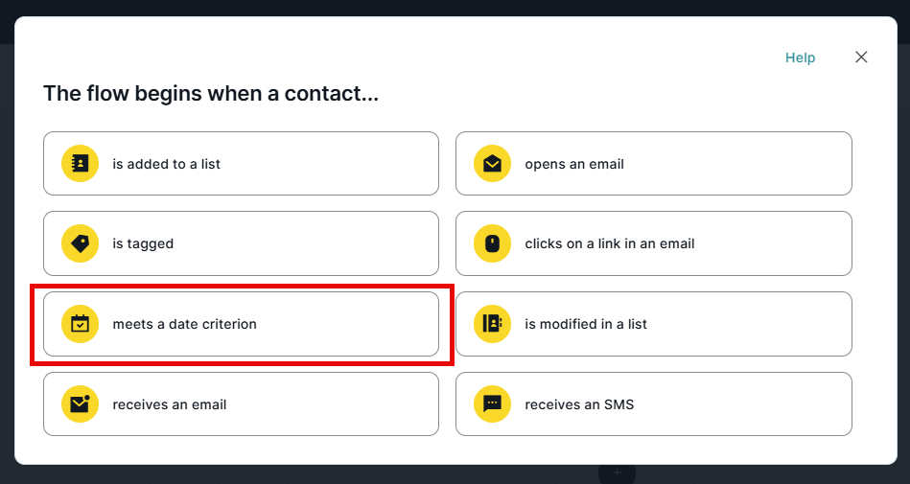
Task: Click the calendar checkmark icon
Action: coord(80,324)
